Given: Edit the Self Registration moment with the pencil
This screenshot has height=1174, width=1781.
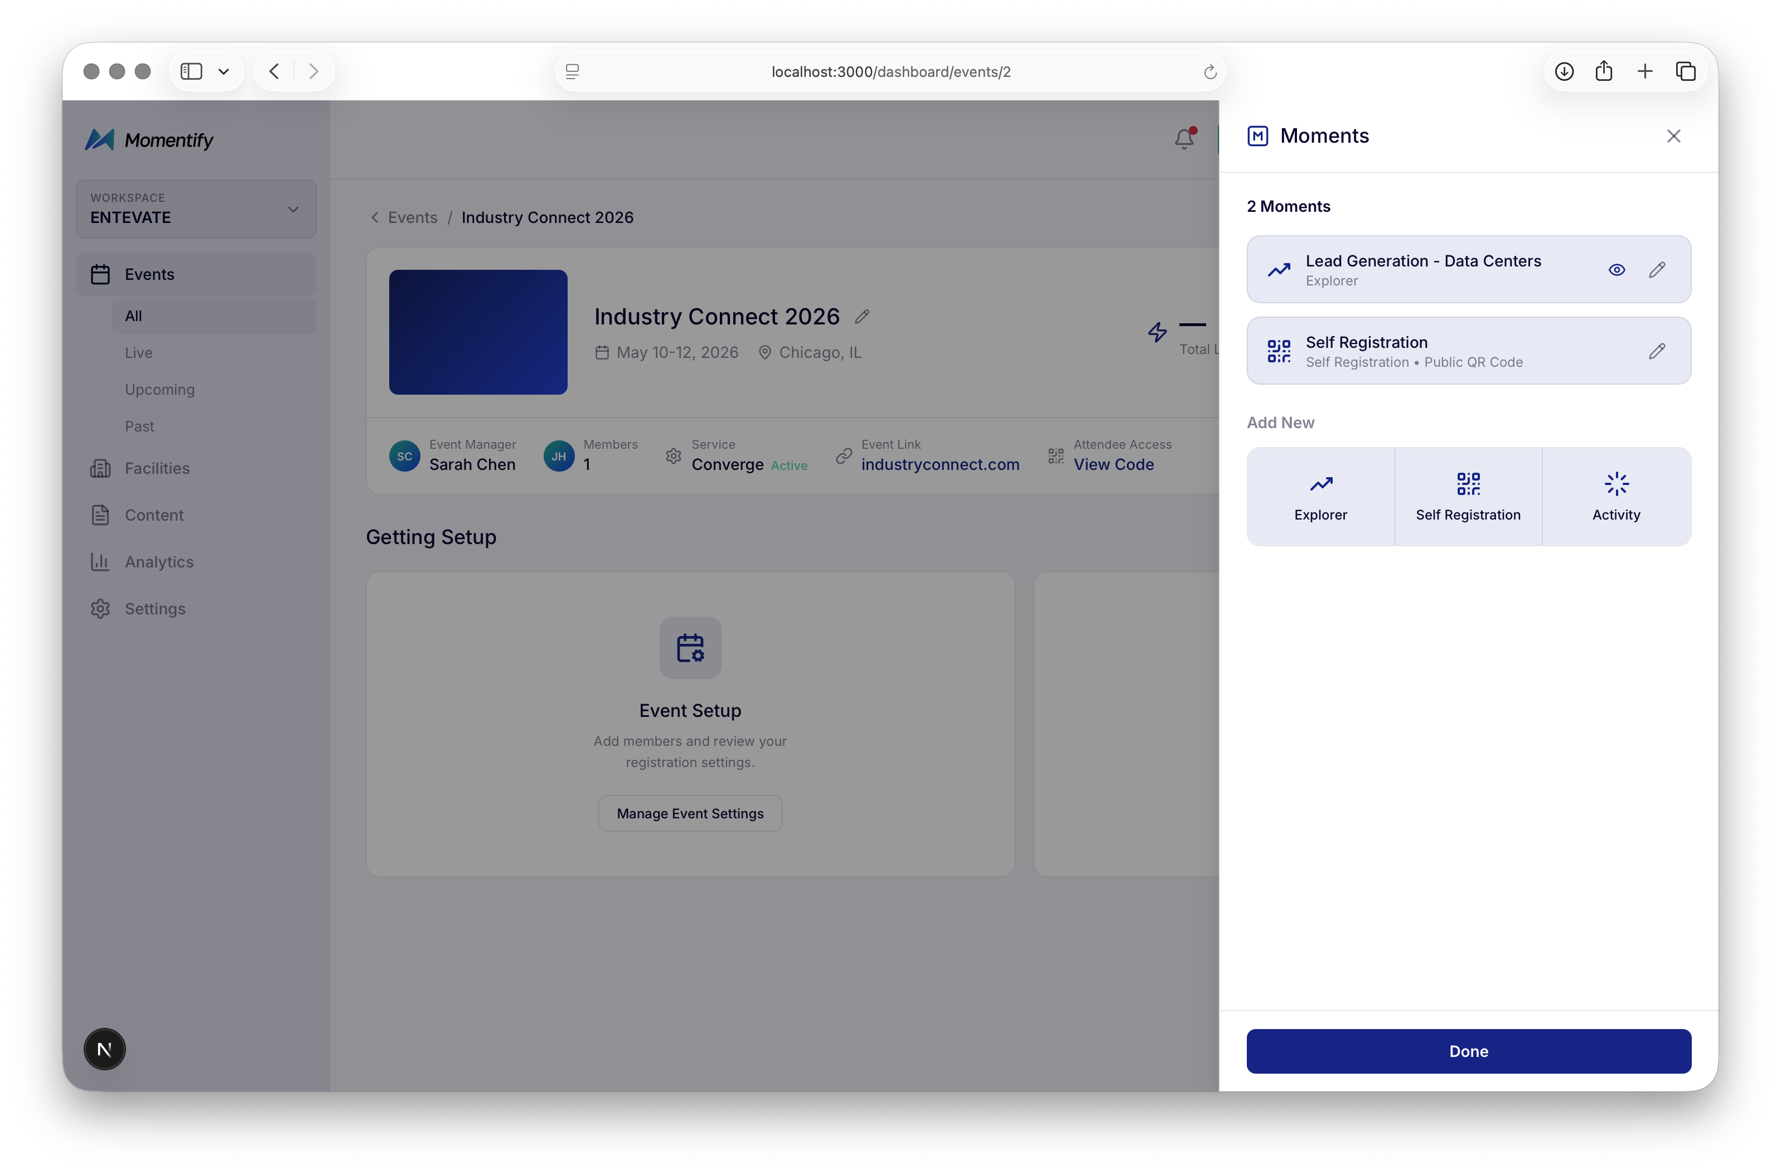Looking at the screenshot, I should pos(1657,351).
